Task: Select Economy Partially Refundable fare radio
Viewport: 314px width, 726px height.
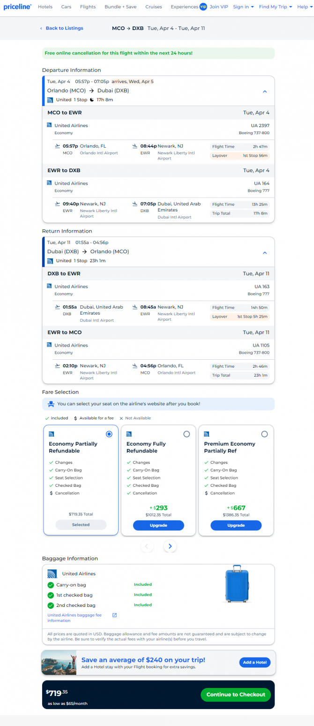Action: coord(109,434)
